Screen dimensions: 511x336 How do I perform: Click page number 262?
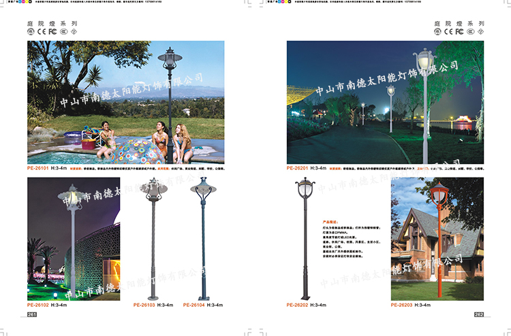(478, 314)
